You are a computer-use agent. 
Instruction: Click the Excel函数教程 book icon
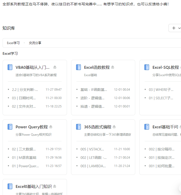tap(78, 67)
